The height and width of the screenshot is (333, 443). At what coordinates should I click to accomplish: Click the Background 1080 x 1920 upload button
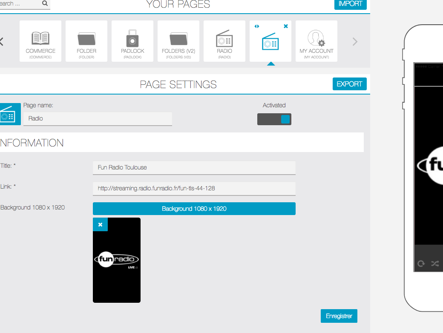(194, 209)
